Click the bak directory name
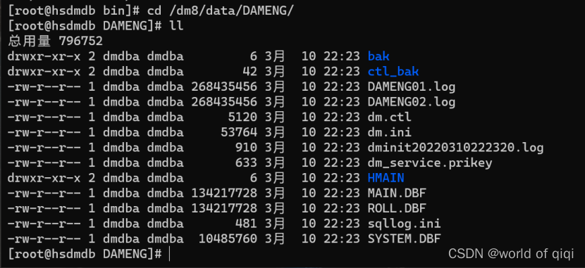 (378, 56)
